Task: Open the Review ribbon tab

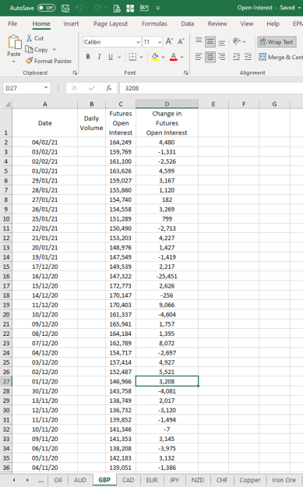Action: tap(217, 23)
